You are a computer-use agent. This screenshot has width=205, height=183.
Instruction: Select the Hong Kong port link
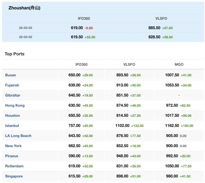[x=15, y=105]
